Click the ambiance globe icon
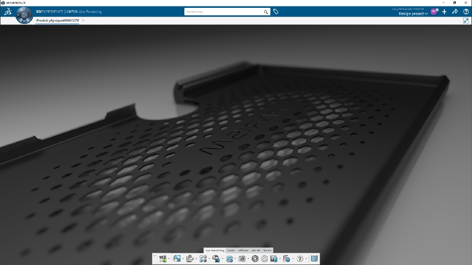Image resolution: width=472 pixels, height=265 pixels. 177,259
